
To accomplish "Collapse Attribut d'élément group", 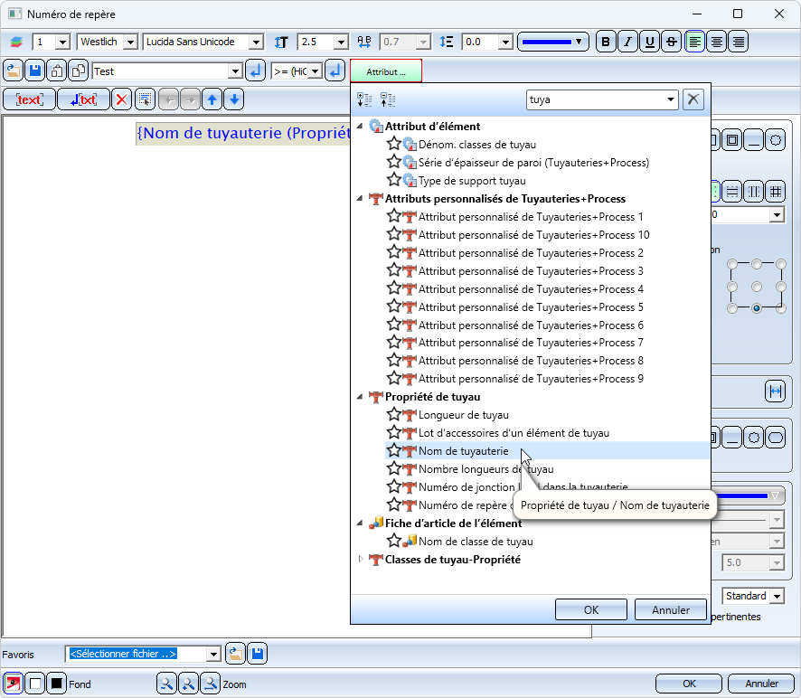I will click(x=360, y=126).
